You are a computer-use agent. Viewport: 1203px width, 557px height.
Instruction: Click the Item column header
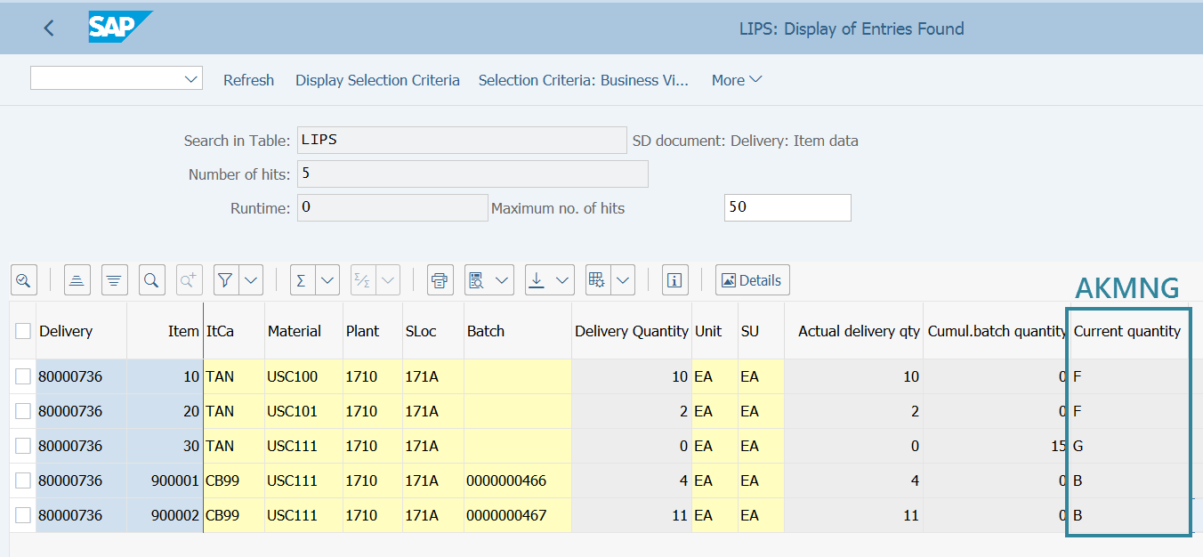pos(166,331)
